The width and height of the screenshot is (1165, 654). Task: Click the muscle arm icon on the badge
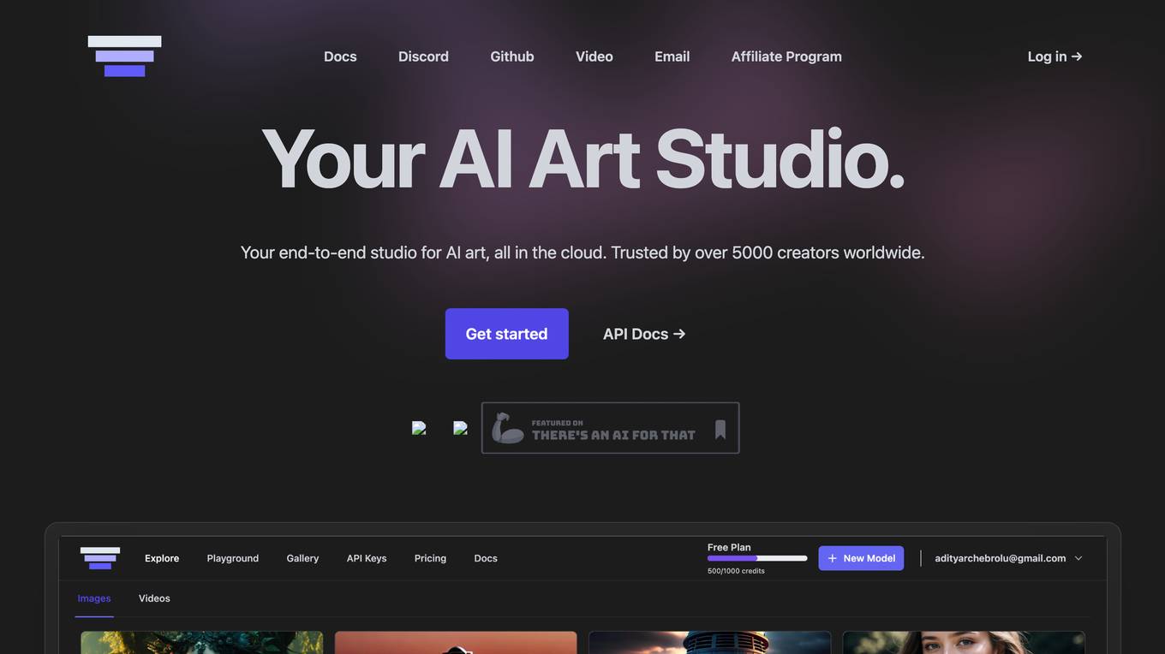507,428
